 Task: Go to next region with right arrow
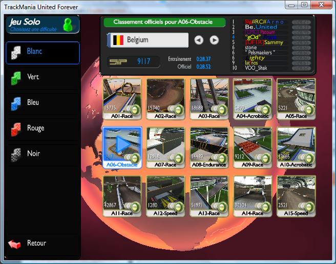[214, 40]
